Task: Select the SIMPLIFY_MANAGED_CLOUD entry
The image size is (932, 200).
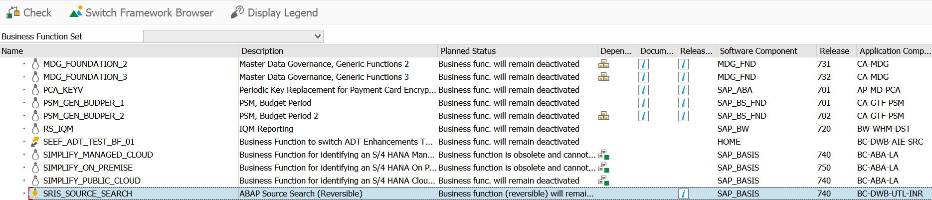Action: tap(98, 155)
